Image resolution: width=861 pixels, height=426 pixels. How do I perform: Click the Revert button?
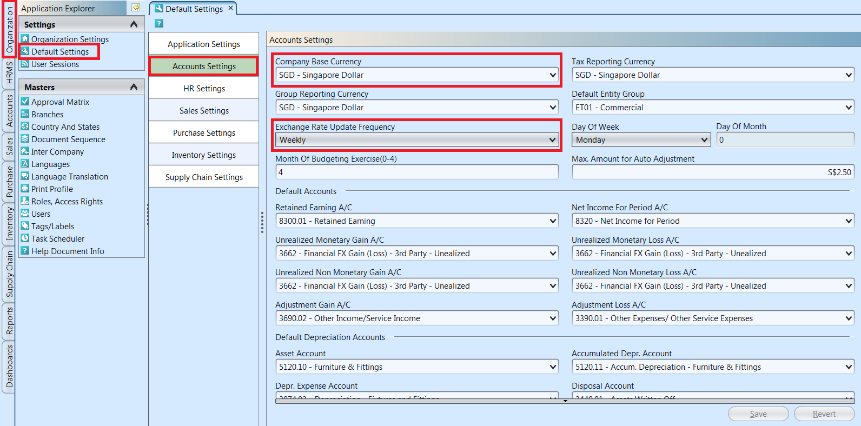[x=824, y=414]
